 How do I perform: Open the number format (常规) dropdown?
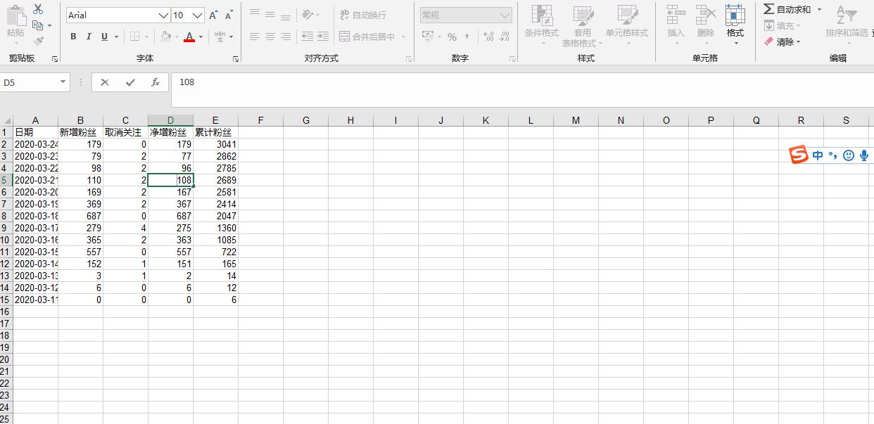click(x=505, y=15)
